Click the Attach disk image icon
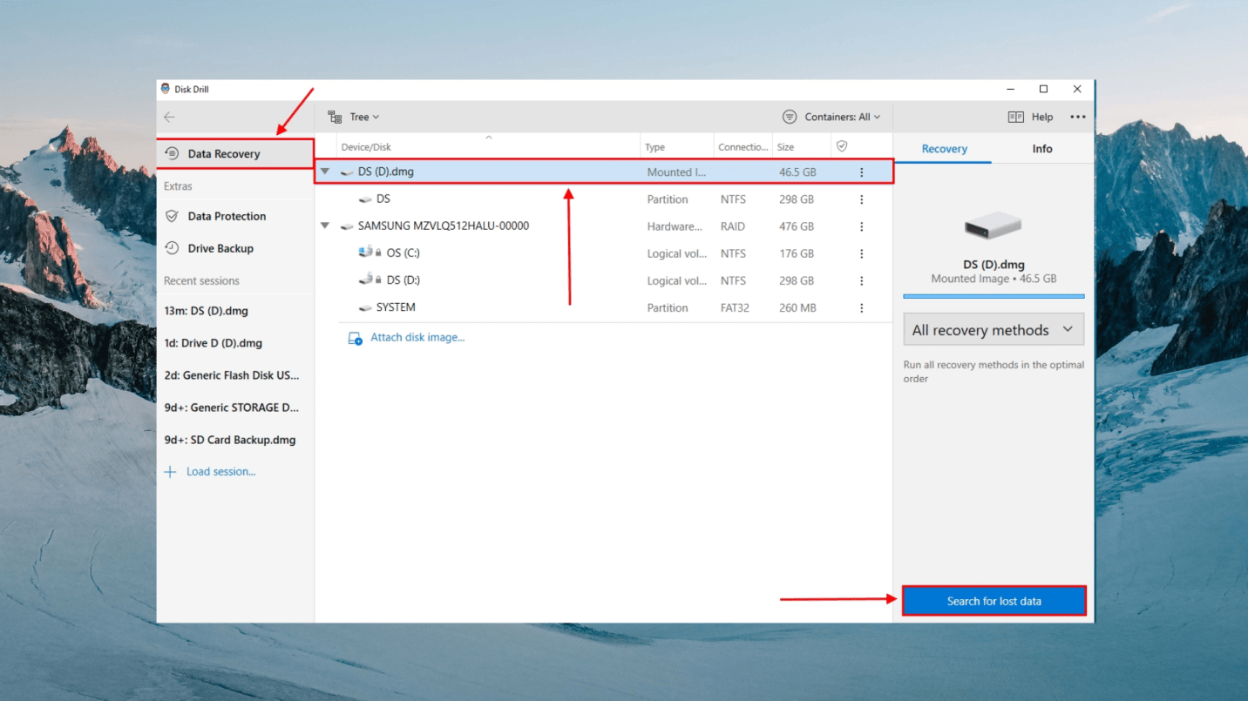The image size is (1248, 701). pyautogui.click(x=355, y=339)
